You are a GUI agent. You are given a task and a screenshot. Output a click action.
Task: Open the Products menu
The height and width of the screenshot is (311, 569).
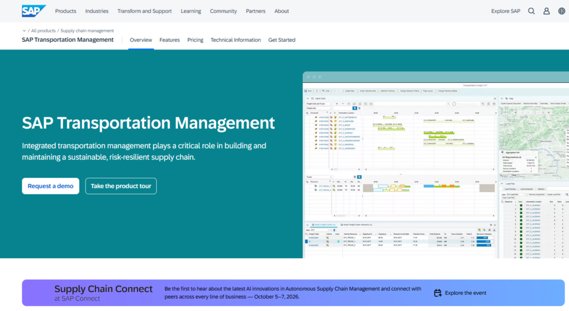[x=66, y=11]
